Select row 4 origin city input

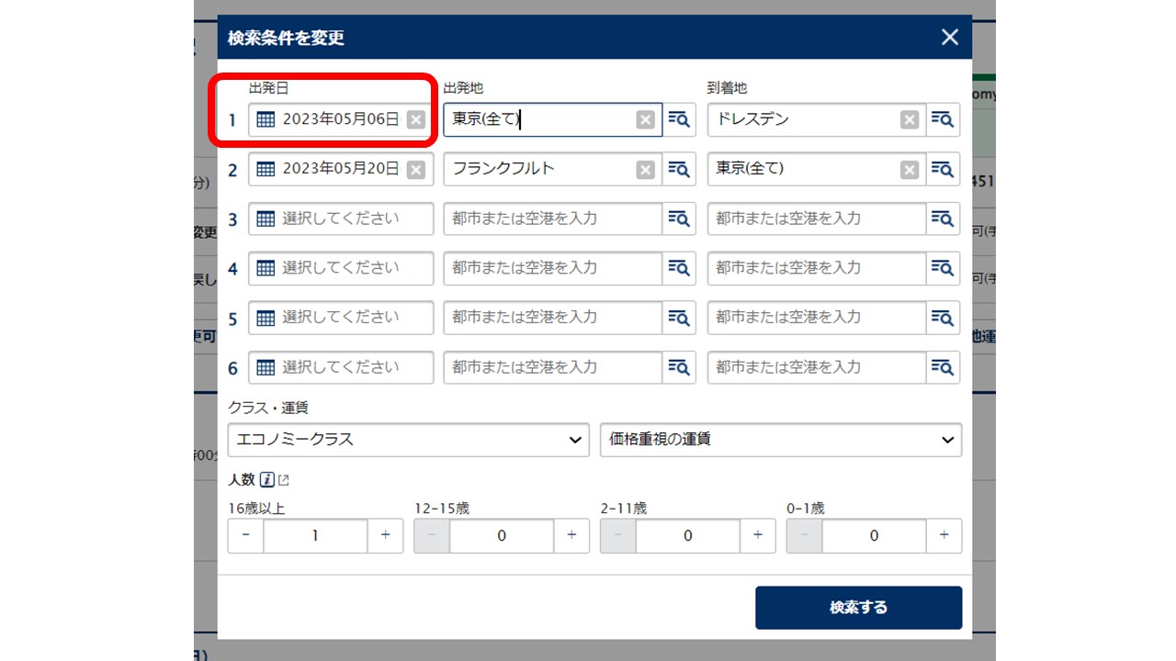pyautogui.click(x=553, y=268)
